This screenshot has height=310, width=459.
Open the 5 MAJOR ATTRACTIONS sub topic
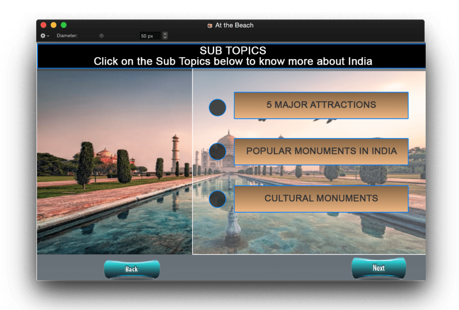pyautogui.click(x=321, y=105)
